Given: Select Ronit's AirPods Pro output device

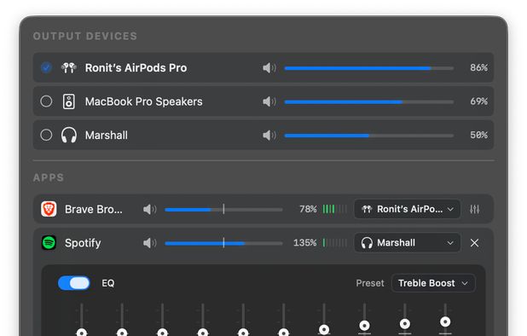Looking at the screenshot, I should 46,67.
